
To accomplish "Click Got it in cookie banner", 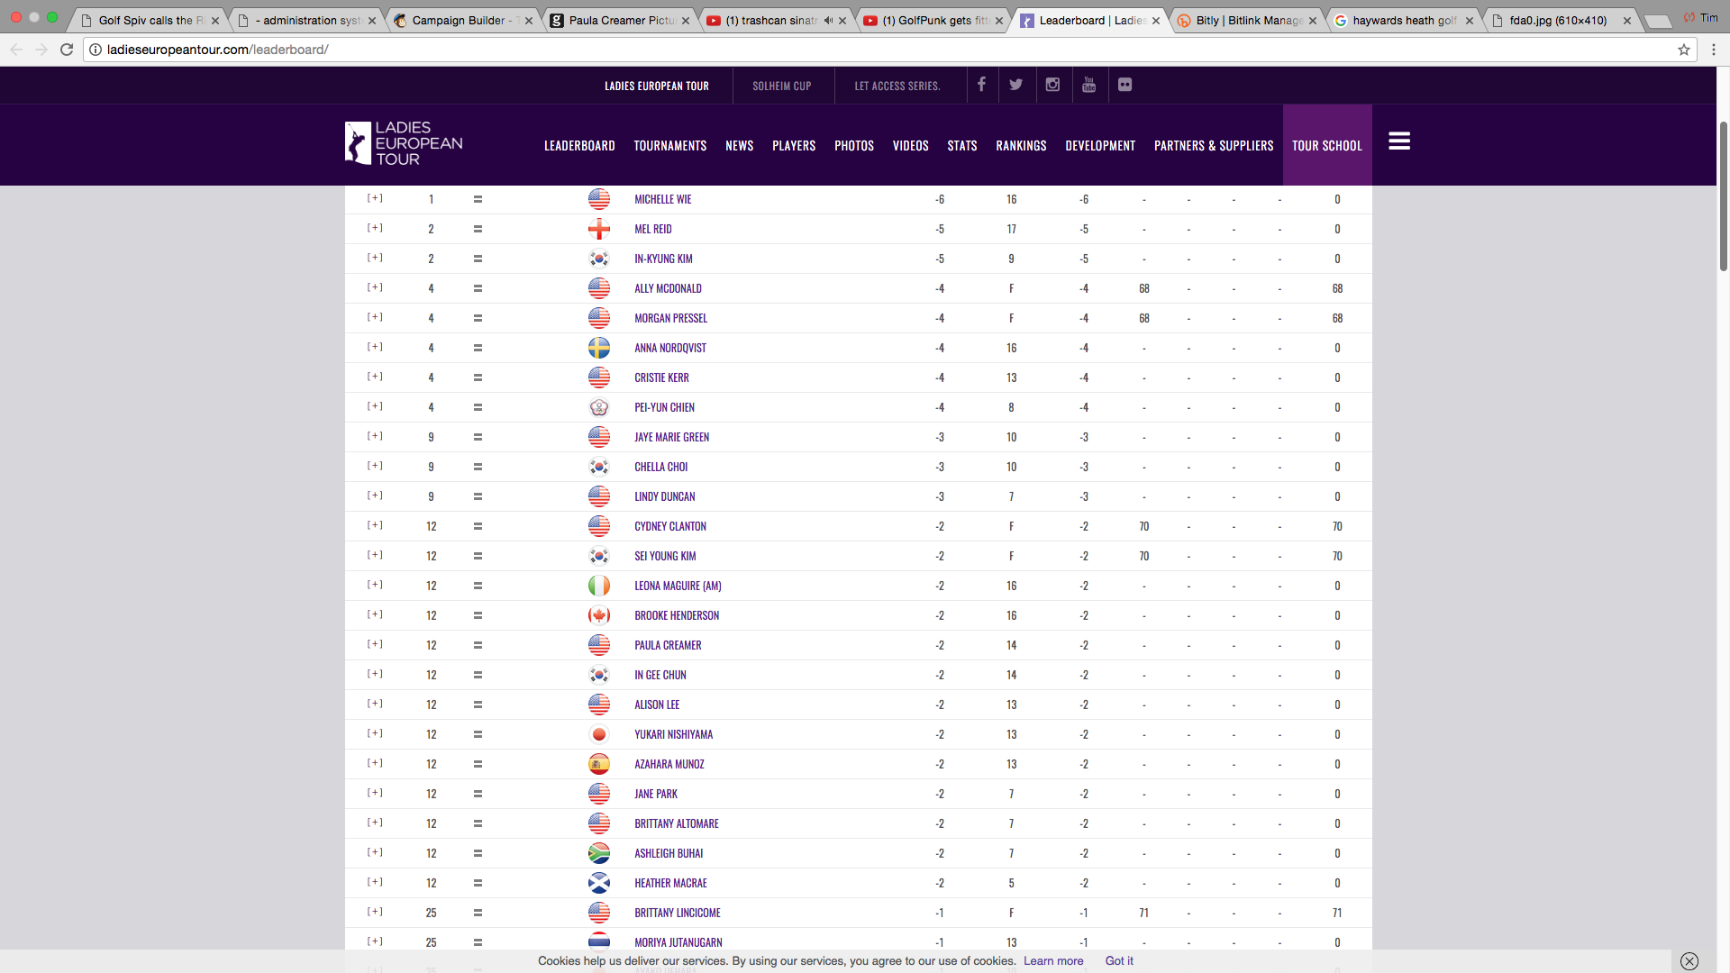I will (x=1119, y=961).
